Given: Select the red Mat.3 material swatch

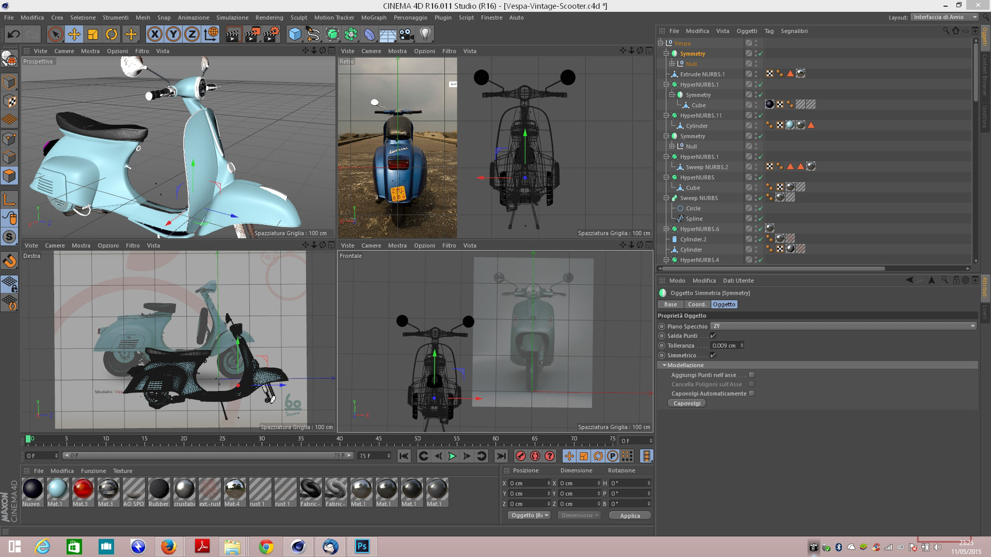Looking at the screenshot, I should 83,493.
